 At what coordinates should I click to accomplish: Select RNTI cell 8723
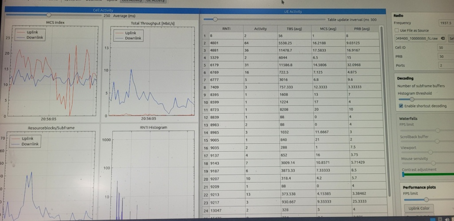pos(226,110)
